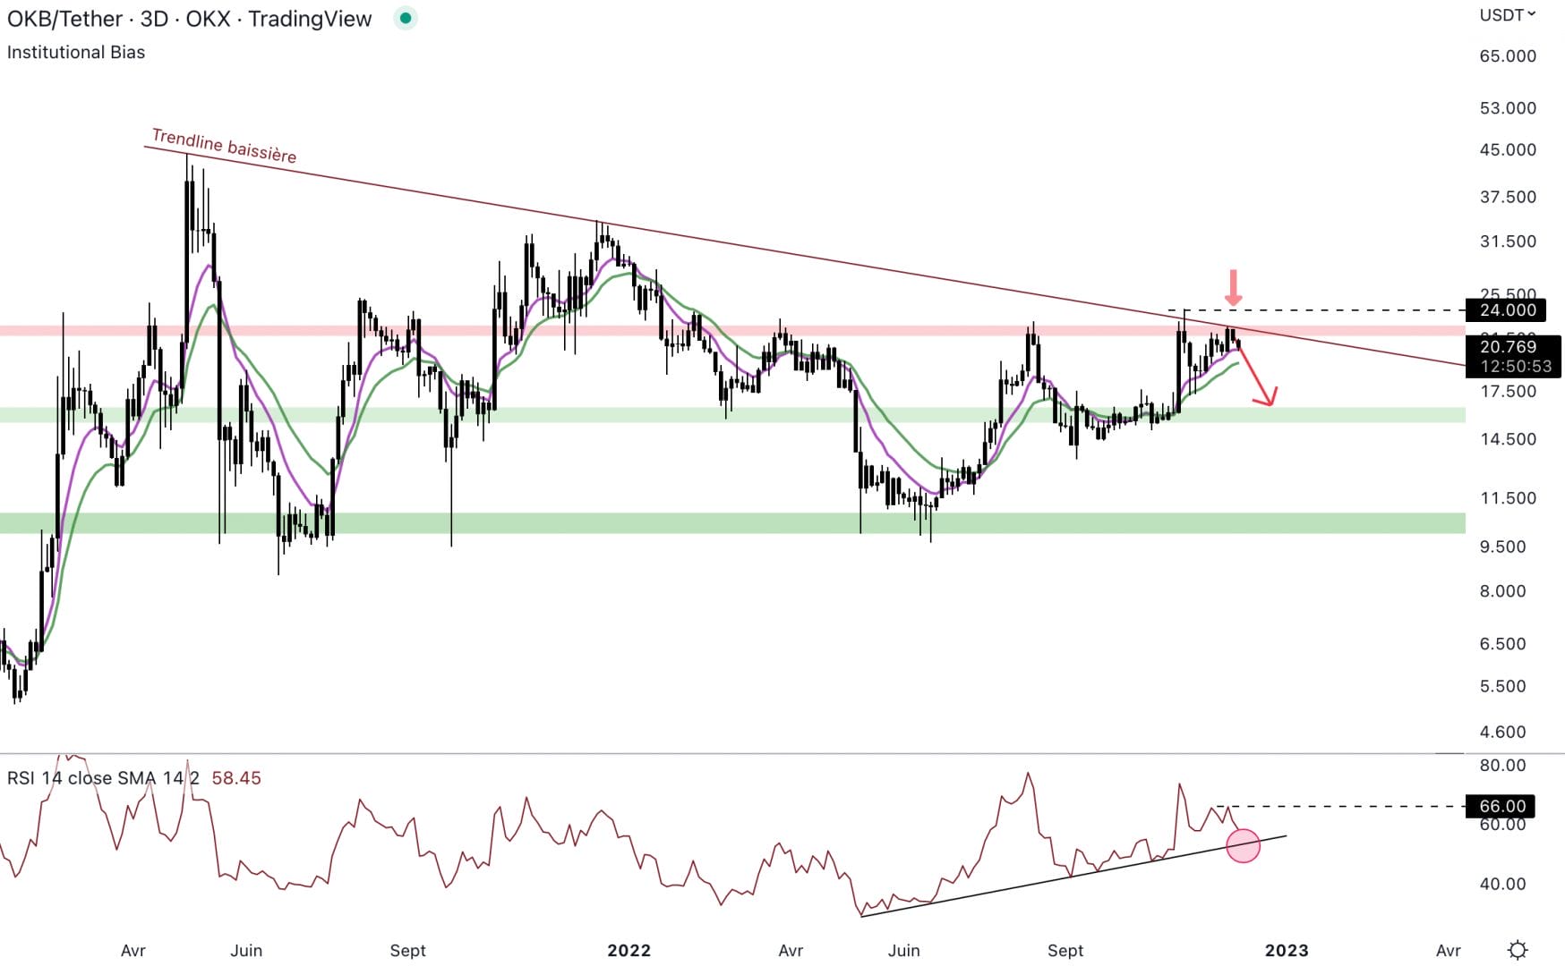Click the 2022 label on time axis

[629, 950]
